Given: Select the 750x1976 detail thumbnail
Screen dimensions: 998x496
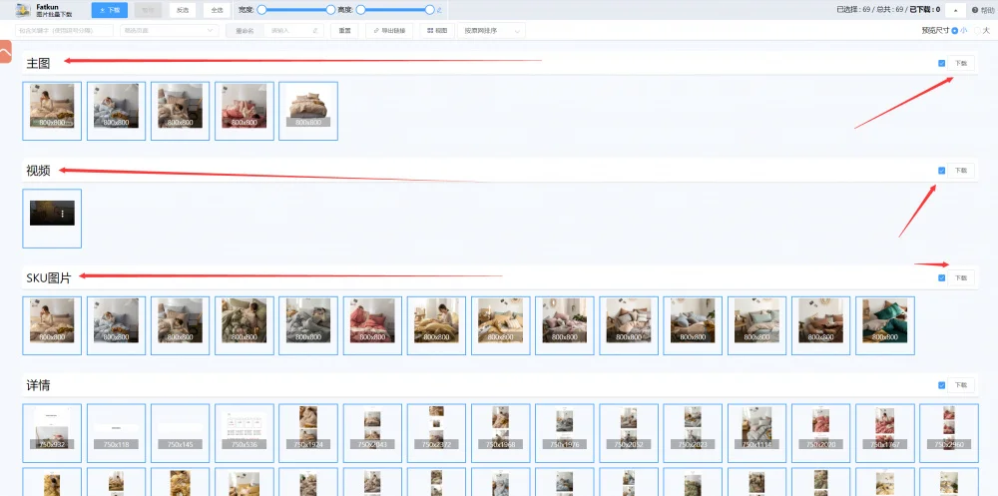Looking at the screenshot, I should point(565,433).
